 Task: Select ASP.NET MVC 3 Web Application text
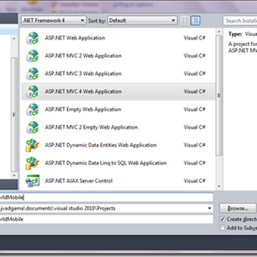tap(83, 74)
